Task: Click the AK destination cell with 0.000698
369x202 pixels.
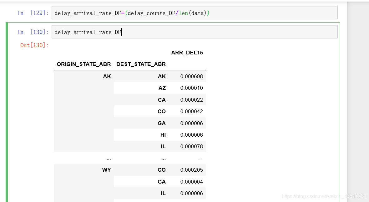Action: coord(162,76)
